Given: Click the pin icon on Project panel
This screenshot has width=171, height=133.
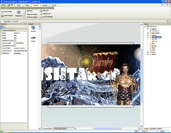Looking at the screenshot, I should (x=168, y=24).
